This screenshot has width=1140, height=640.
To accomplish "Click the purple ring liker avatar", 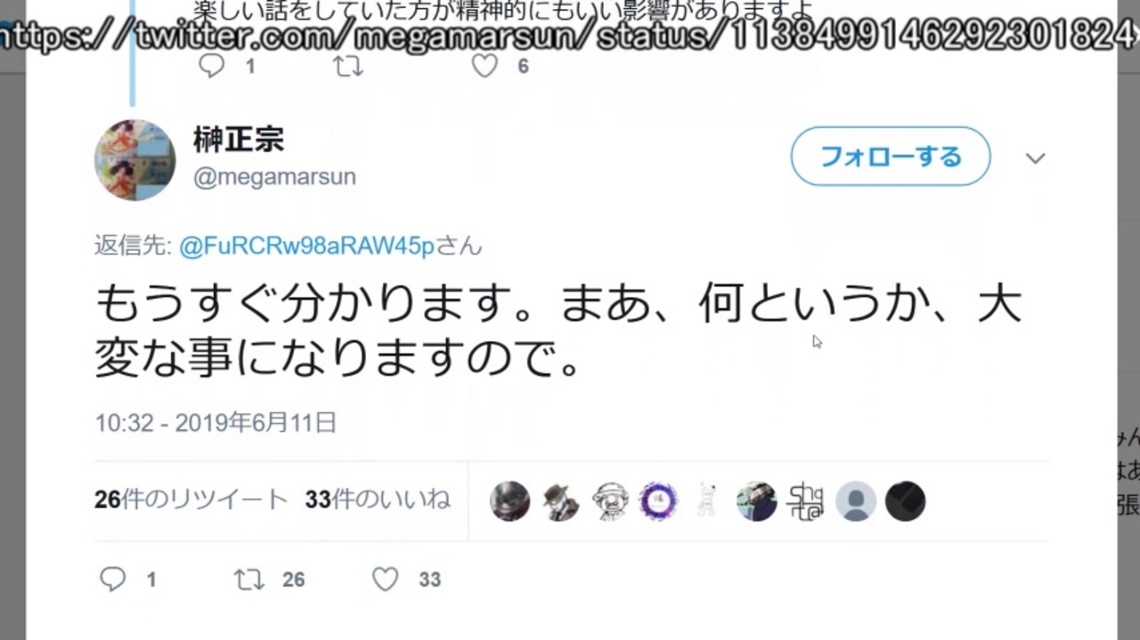I will click(658, 502).
